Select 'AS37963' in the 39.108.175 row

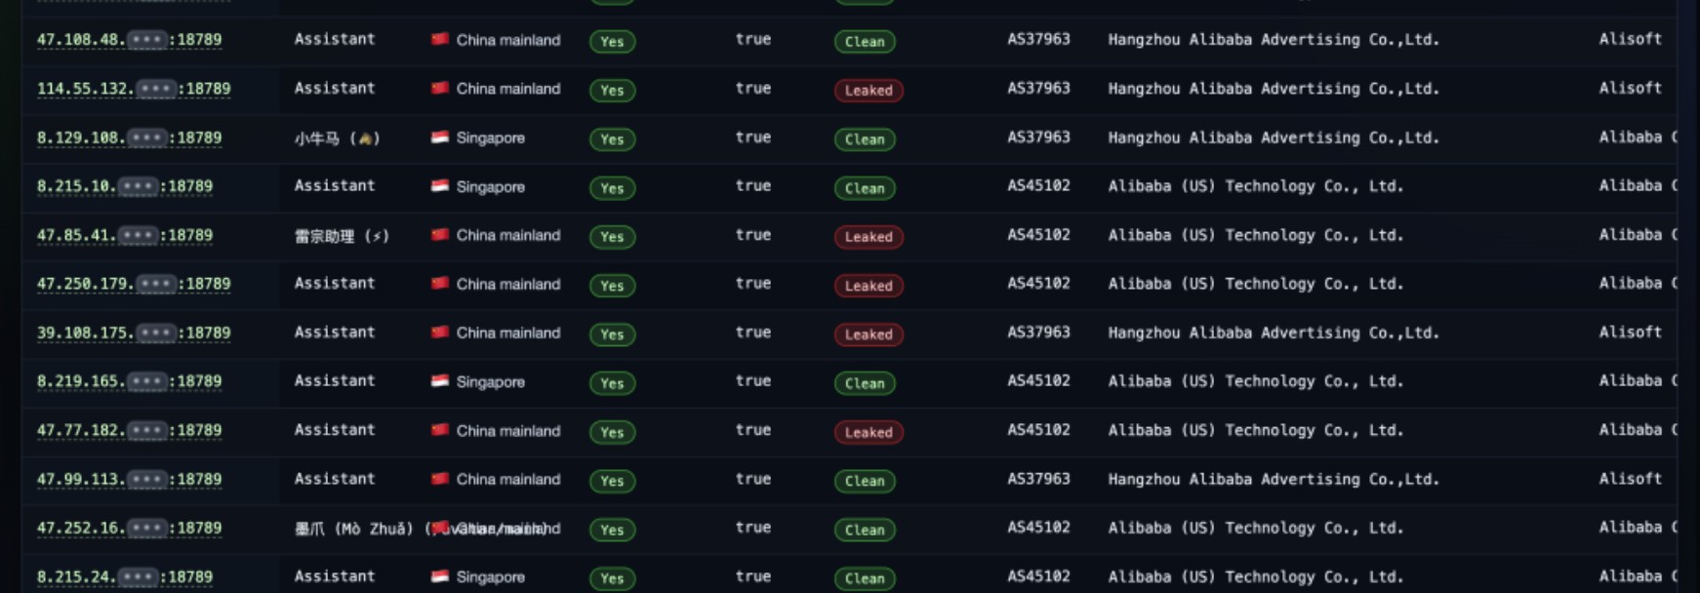click(x=1038, y=332)
